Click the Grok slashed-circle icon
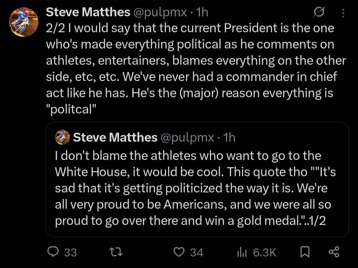358x268 pixels. (x=319, y=13)
